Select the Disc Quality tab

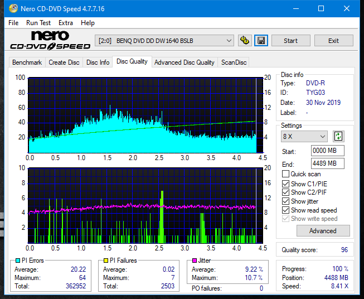132,61
